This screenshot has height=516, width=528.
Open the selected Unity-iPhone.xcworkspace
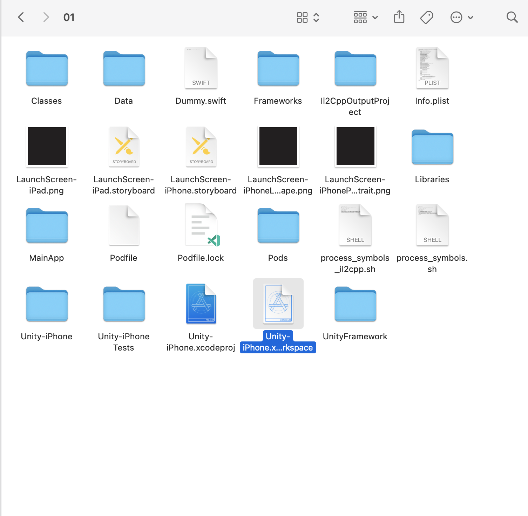(x=278, y=304)
